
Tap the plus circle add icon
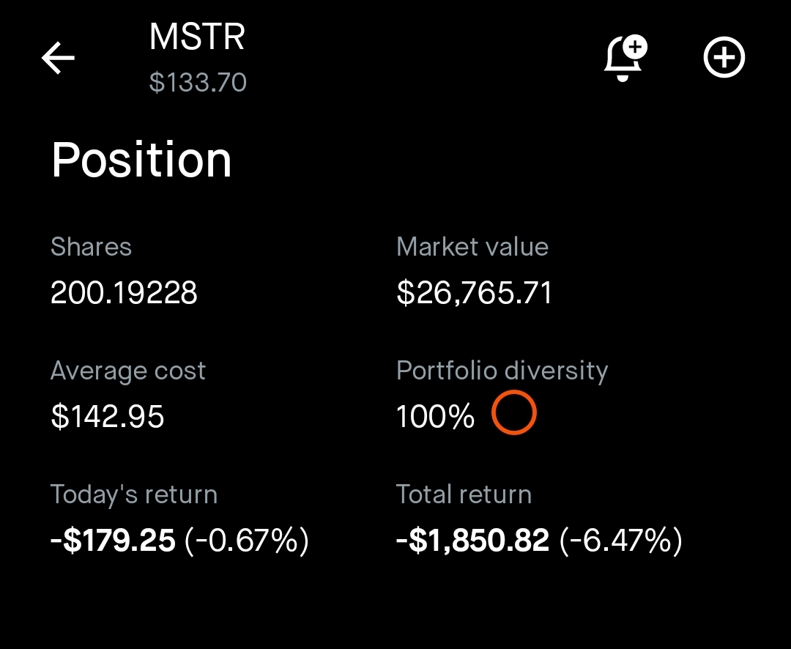tap(724, 59)
